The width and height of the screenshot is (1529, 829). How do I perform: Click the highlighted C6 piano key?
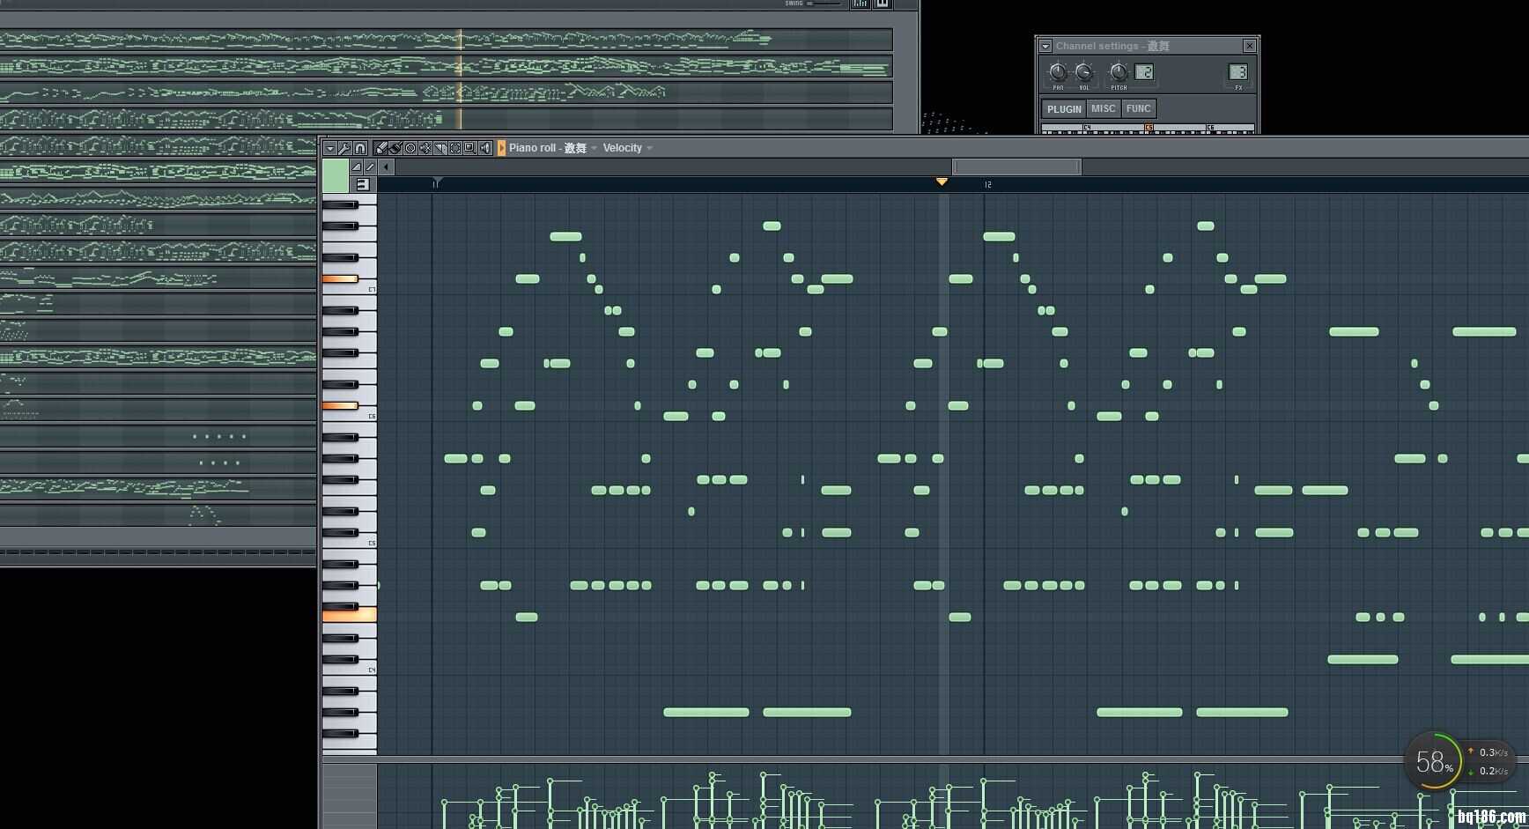click(340, 405)
